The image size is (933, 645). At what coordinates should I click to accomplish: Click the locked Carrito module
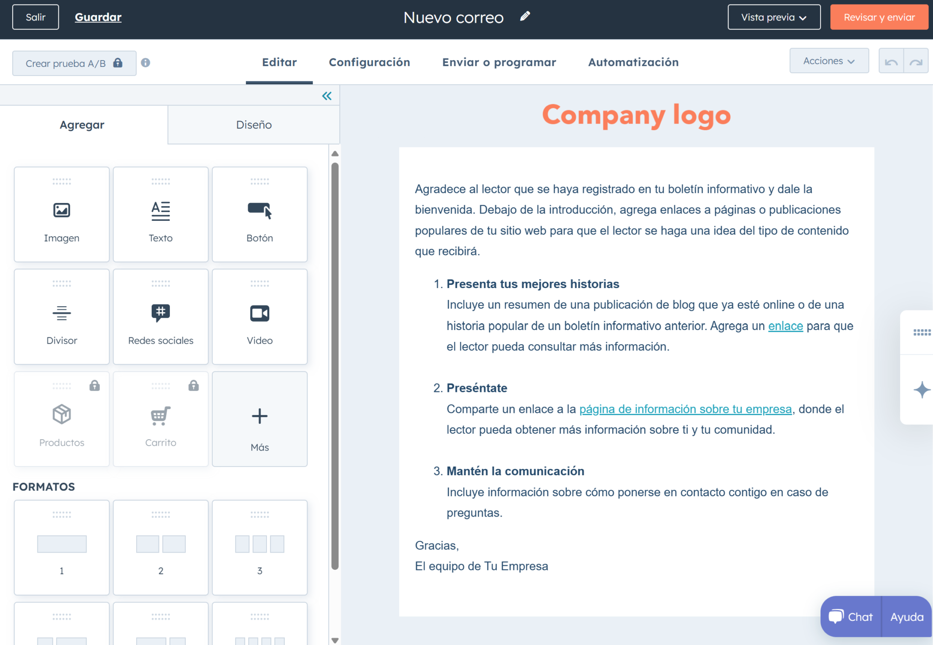161,419
